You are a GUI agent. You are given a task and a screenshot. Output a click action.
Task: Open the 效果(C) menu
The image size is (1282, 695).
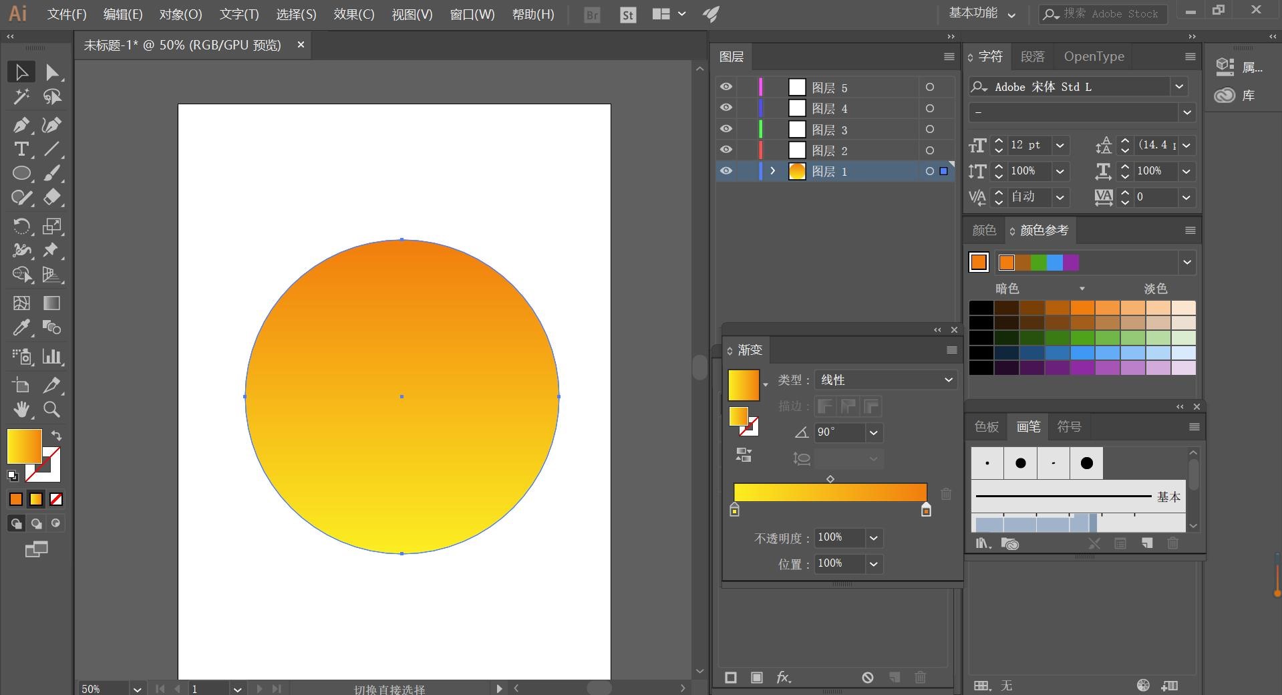(x=353, y=14)
